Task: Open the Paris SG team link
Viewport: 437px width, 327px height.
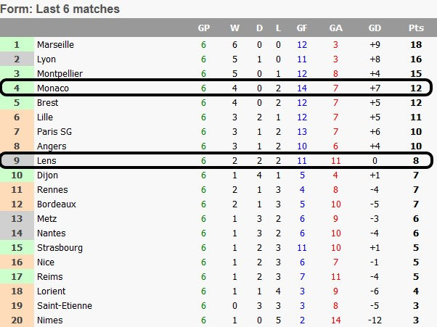Action: click(54, 132)
